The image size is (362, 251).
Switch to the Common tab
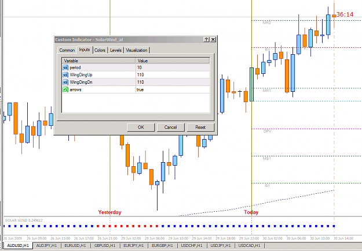pyautogui.click(x=67, y=50)
